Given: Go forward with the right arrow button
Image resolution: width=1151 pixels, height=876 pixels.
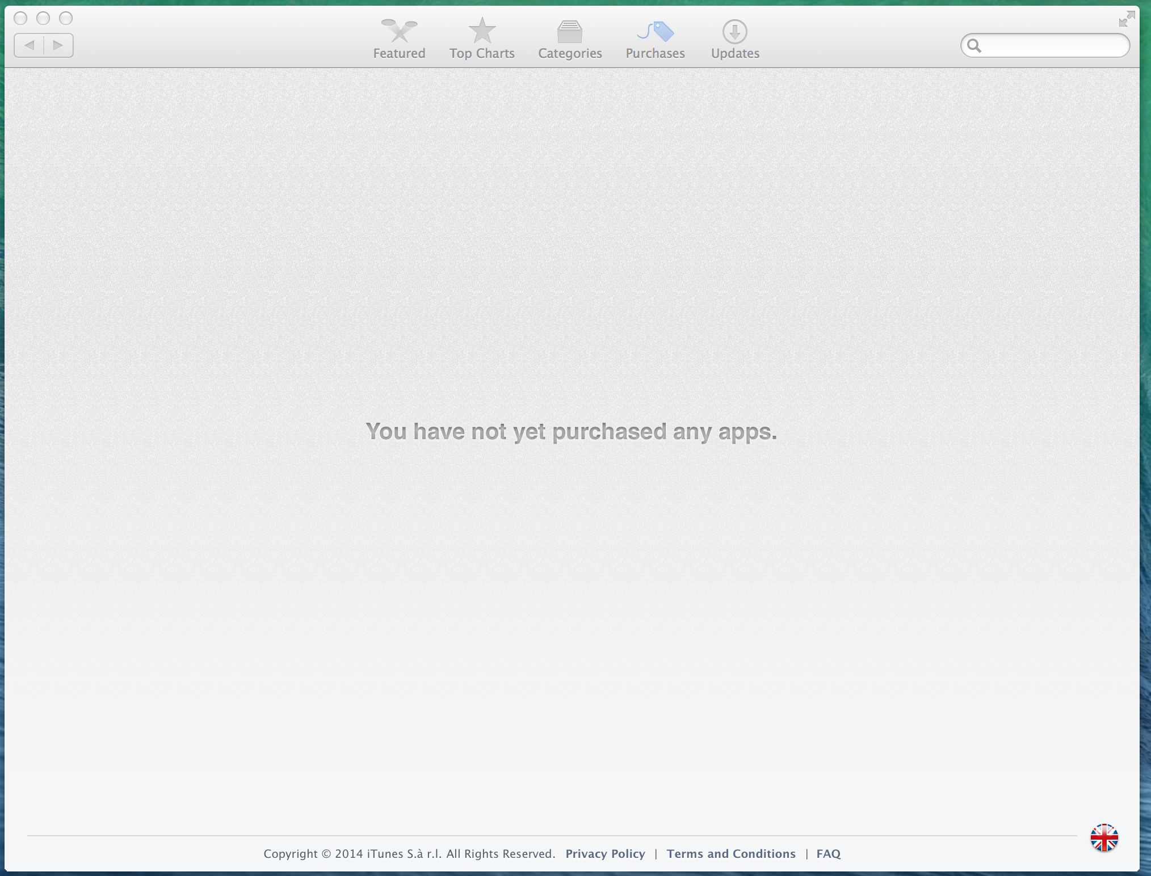Looking at the screenshot, I should tap(58, 45).
